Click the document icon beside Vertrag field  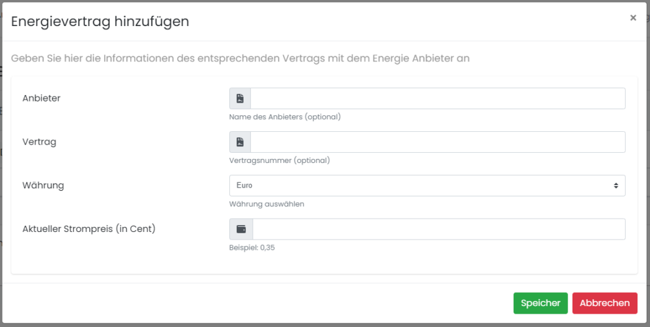pos(240,142)
